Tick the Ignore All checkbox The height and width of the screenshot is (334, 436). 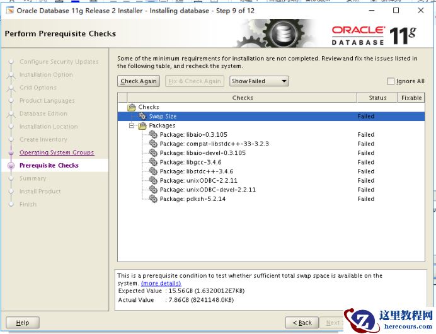[x=391, y=81]
